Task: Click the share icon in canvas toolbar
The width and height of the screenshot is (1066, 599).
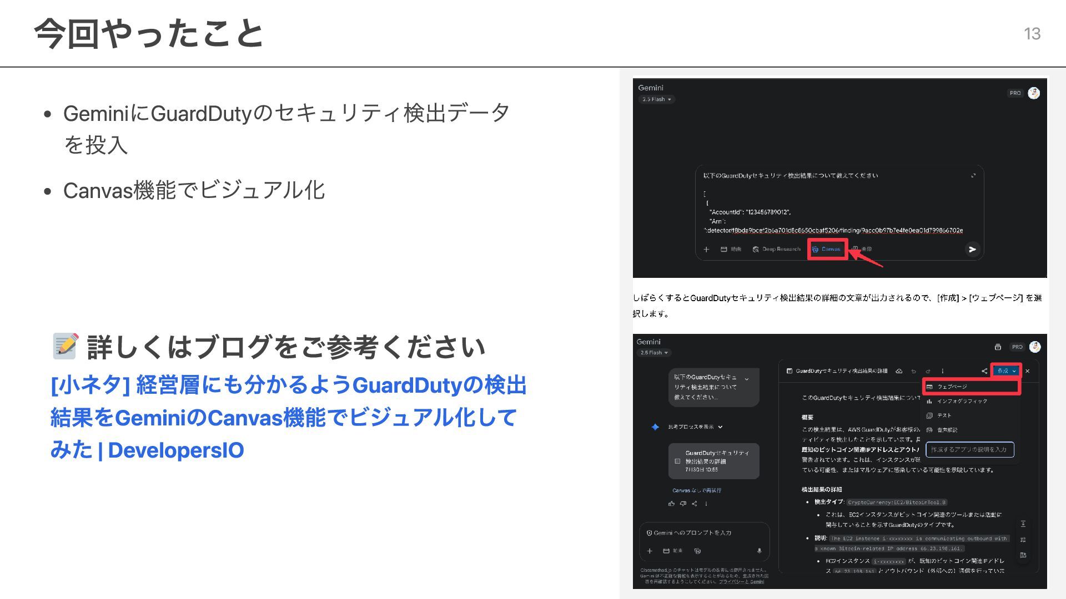Action: click(984, 371)
